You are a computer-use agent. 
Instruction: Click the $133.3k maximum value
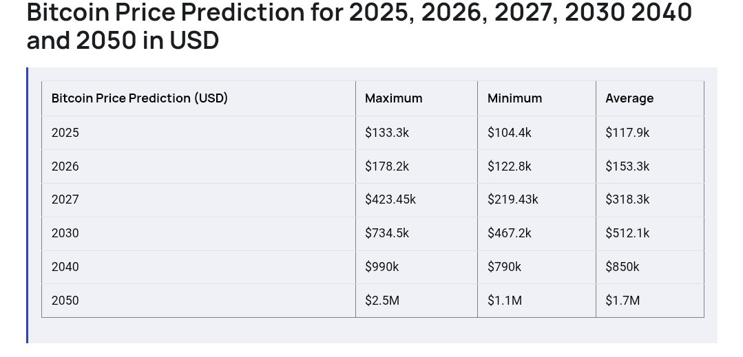[387, 133]
